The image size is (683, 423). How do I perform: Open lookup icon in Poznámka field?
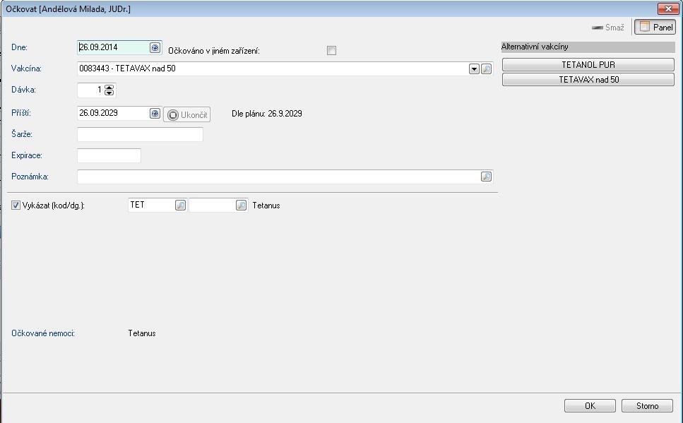(x=487, y=177)
